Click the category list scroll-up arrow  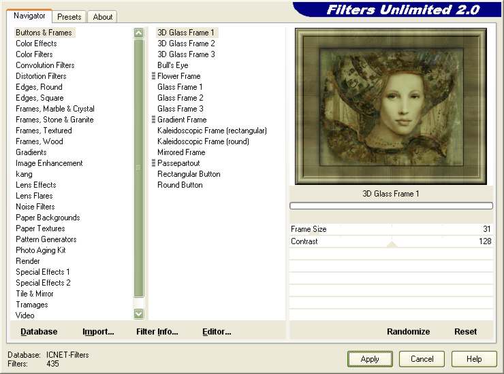(139, 33)
